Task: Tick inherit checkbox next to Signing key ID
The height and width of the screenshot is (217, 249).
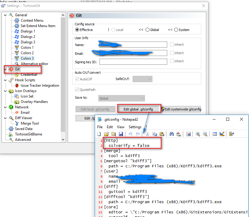Action: (172, 61)
